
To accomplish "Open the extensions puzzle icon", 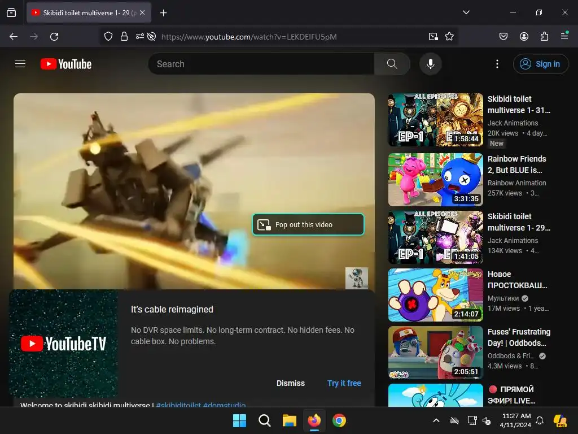I will pos(544,36).
